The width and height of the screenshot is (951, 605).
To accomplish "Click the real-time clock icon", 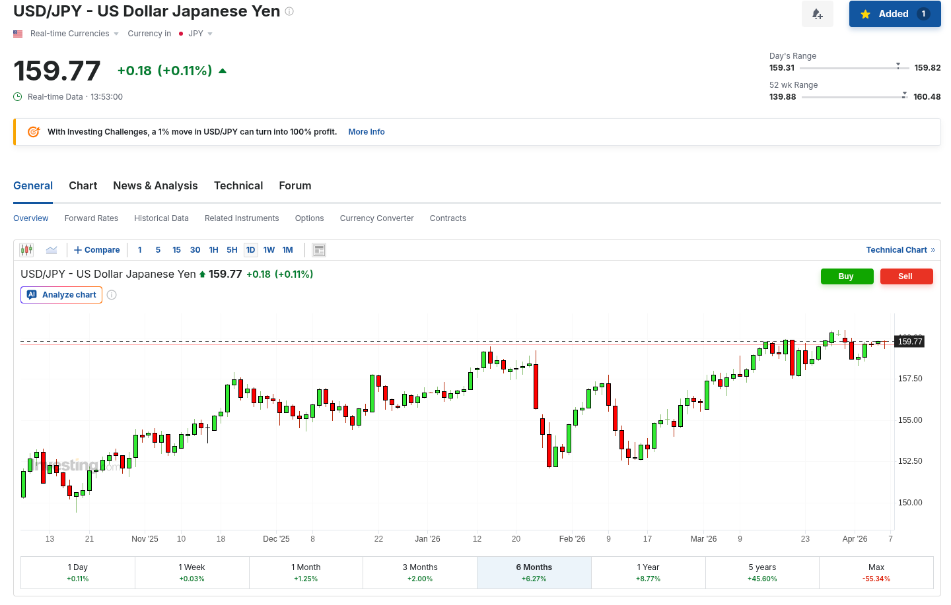I will (18, 97).
